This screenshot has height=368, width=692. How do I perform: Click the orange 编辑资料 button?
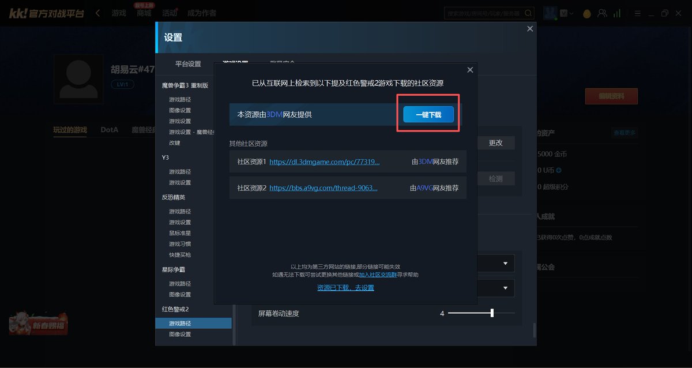pyautogui.click(x=611, y=96)
